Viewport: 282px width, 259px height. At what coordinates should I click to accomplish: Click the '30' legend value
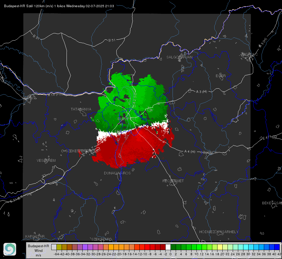248,254
